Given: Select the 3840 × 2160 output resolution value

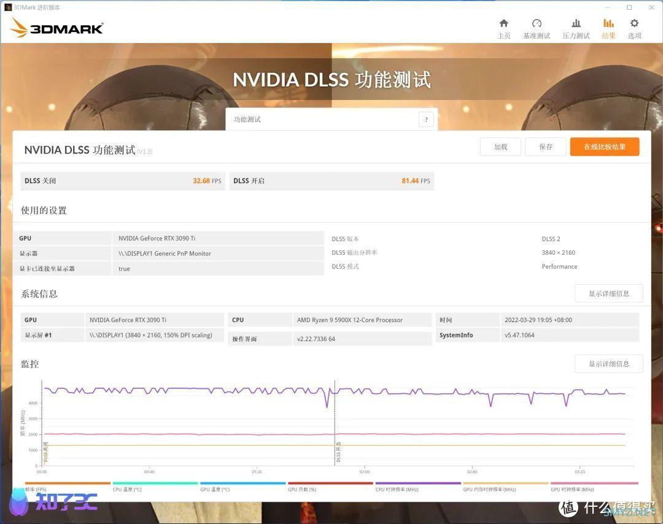Looking at the screenshot, I should (x=558, y=252).
